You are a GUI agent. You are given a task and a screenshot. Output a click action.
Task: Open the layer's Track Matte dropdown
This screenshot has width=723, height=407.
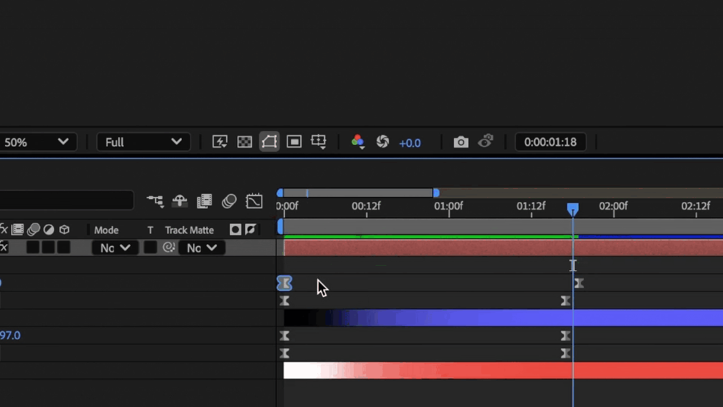[x=201, y=248]
